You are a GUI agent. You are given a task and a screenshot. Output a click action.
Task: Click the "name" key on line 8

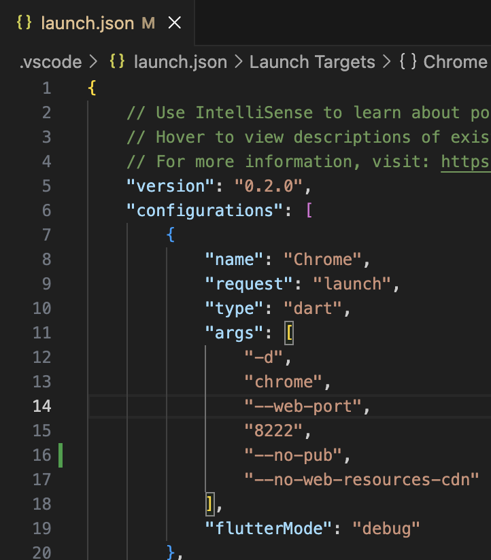pyautogui.click(x=234, y=260)
